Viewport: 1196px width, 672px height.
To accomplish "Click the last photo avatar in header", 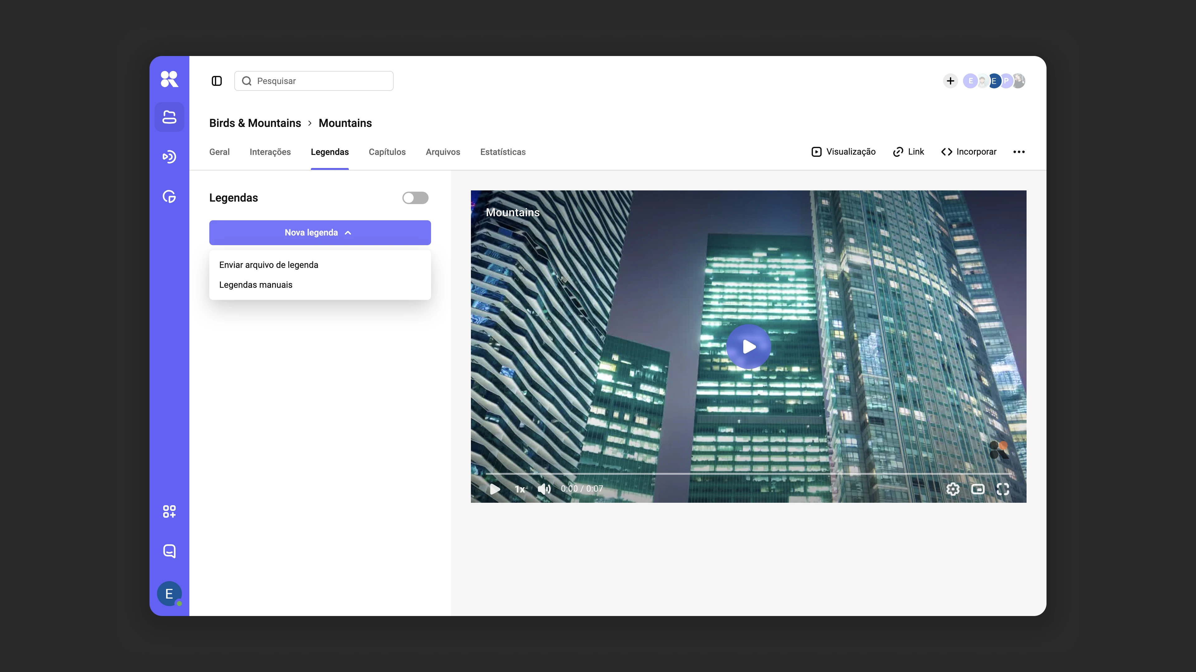I will click(x=1019, y=81).
